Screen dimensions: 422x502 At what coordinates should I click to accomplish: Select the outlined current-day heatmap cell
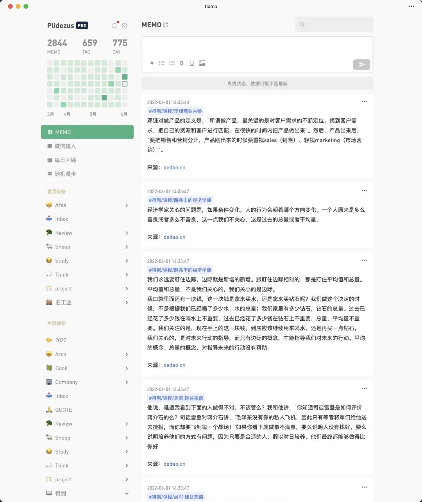point(125,84)
